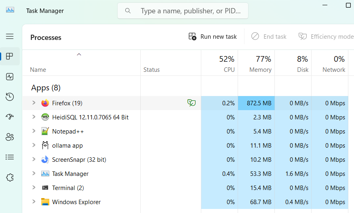Viewport: 354px width, 213px height.
Task: Open the Details page in sidebar
Action: click(x=10, y=157)
